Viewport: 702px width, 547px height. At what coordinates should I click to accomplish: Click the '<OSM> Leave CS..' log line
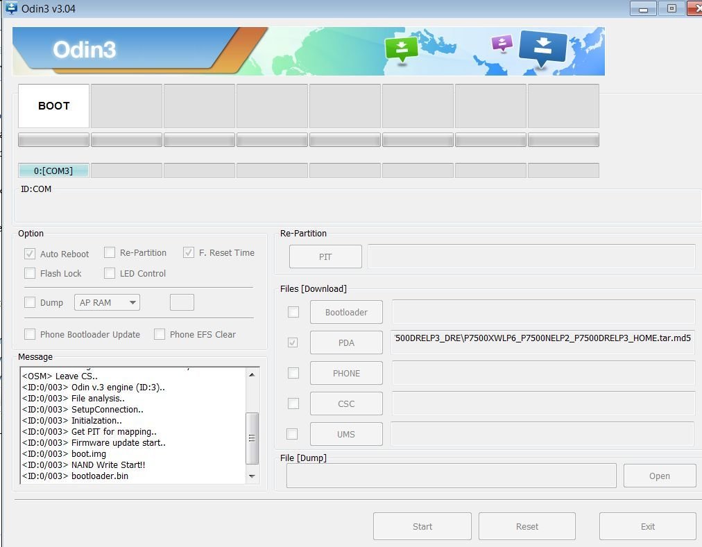coord(60,376)
